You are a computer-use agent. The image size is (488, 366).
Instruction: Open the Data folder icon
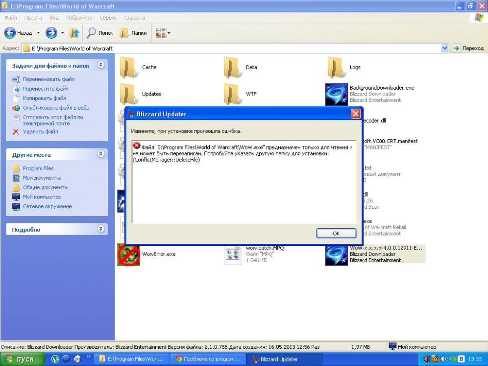[232, 67]
